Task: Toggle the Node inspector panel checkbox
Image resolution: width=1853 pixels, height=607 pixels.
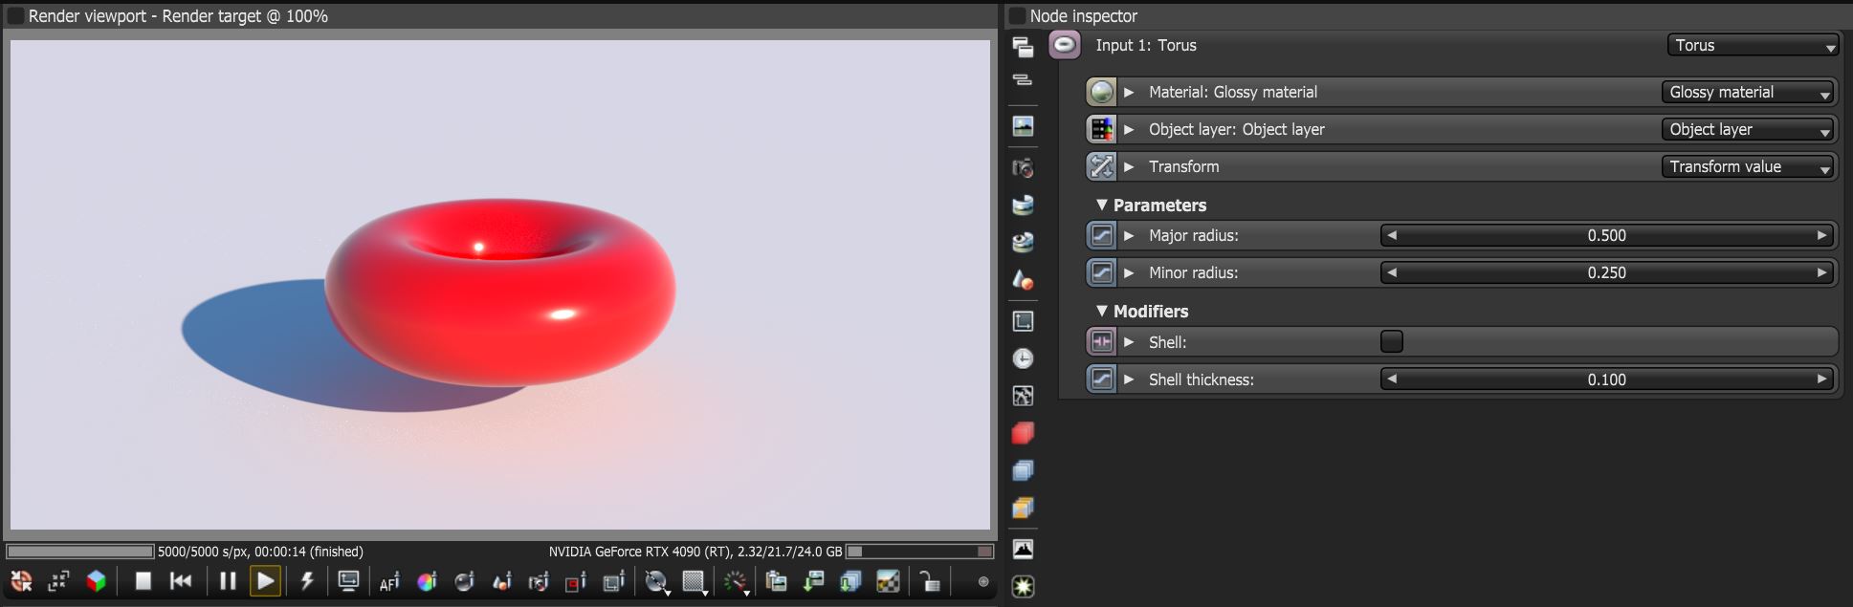Action: (x=1018, y=16)
